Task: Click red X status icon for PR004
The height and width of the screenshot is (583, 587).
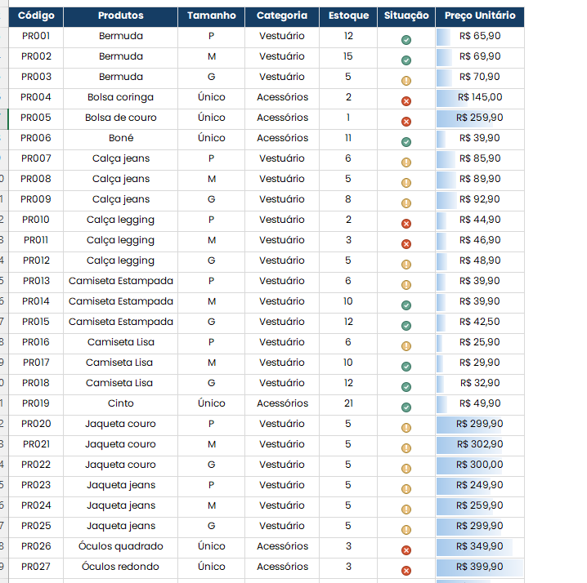Action: [406, 101]
